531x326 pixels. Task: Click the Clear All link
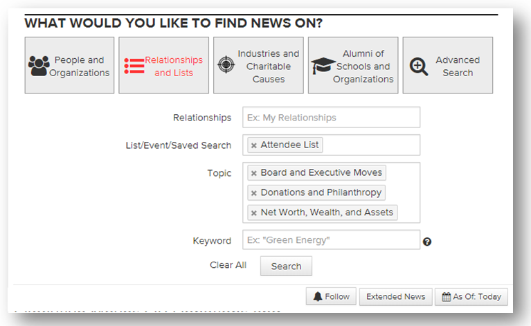(228, 265)
